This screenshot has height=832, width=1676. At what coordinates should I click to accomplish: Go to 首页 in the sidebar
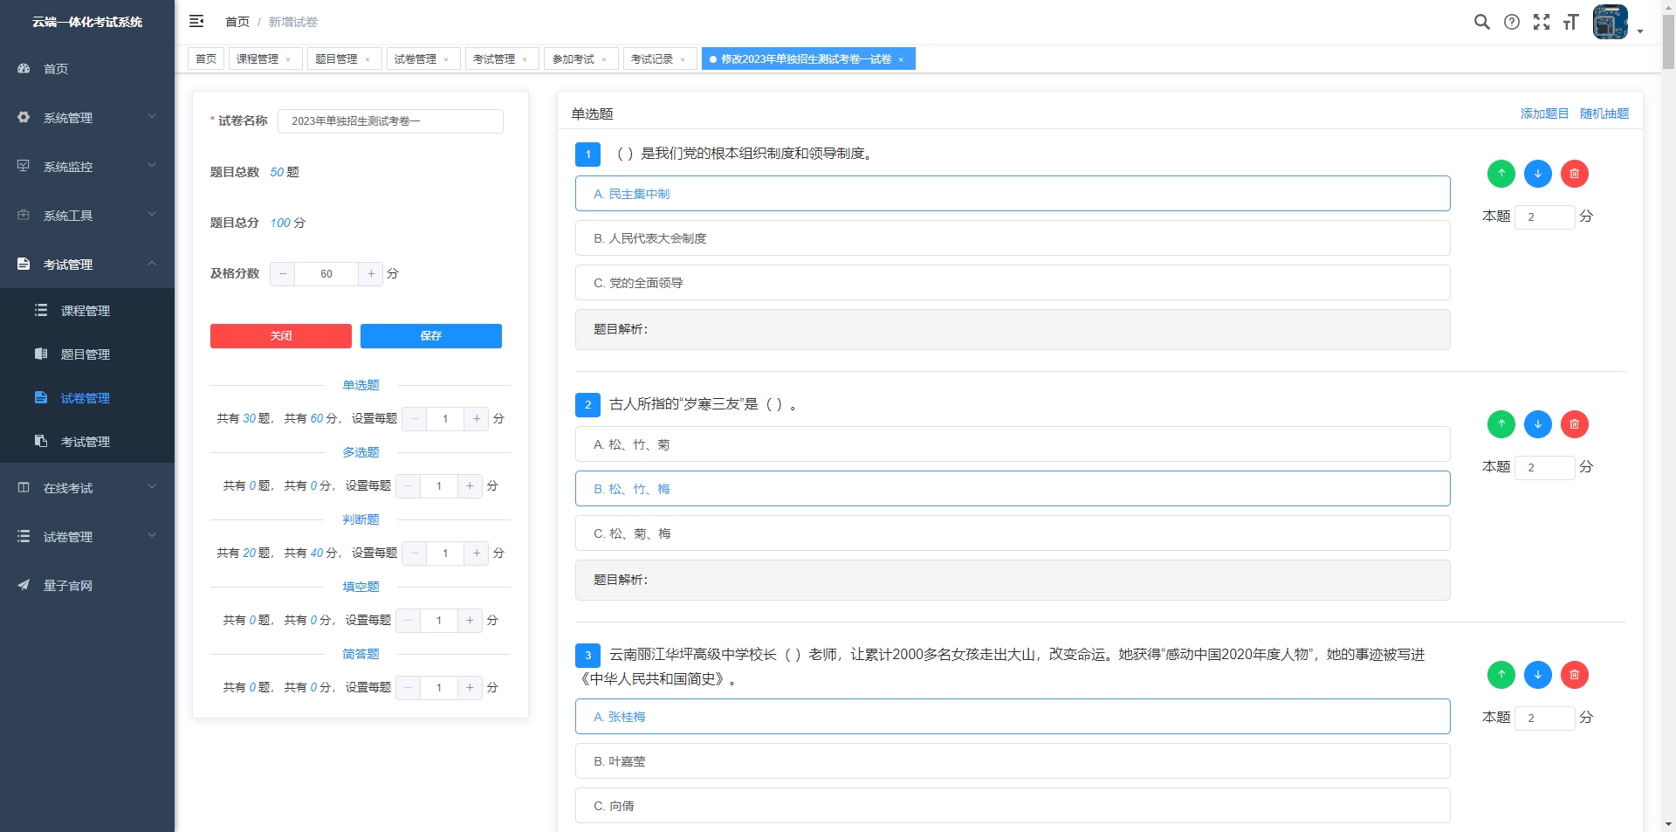tap(87, 69)
